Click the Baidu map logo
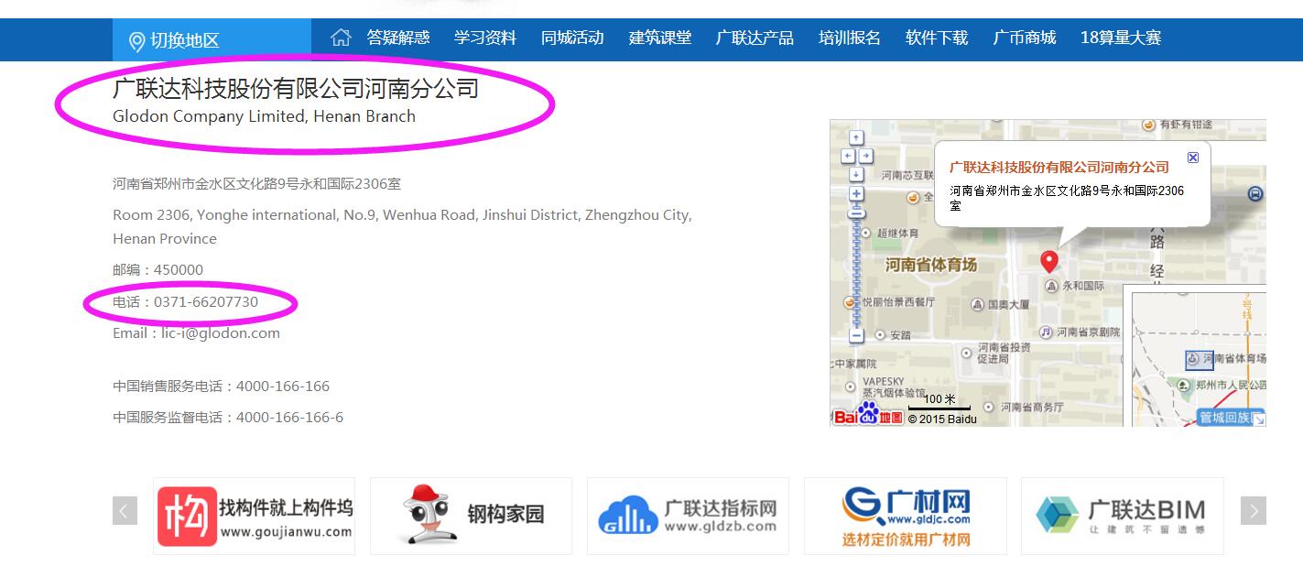Screen dimensions: 1303x588 868,414
